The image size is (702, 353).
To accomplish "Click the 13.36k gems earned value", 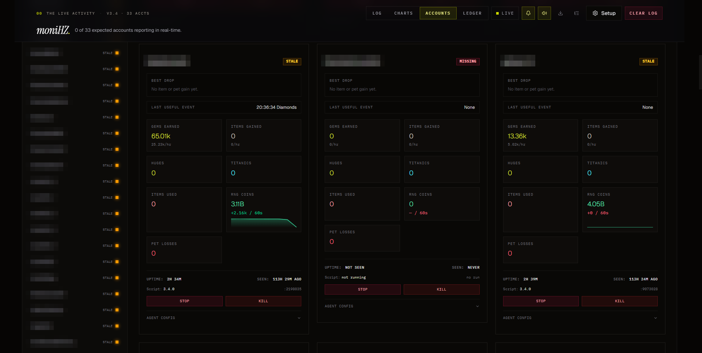I will 517,136.
